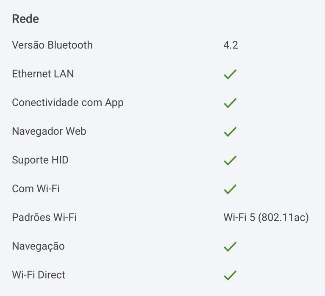Click the Navegação row label
The height and width of the screenshot is (296, 325).
38,246
